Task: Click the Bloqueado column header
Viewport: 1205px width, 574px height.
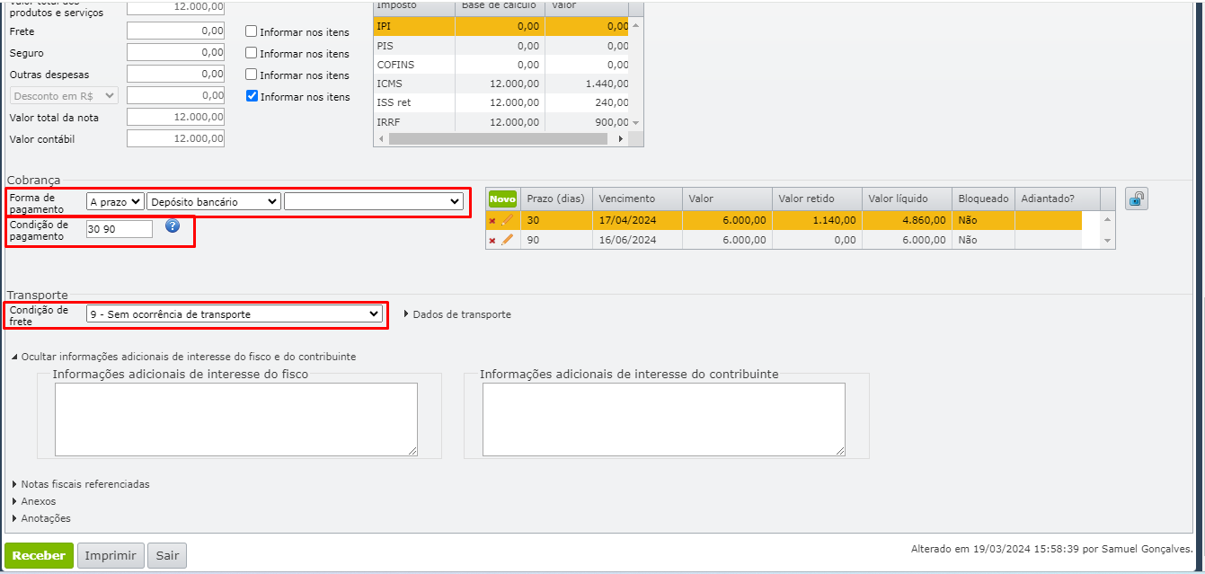Action: [983, 199]
